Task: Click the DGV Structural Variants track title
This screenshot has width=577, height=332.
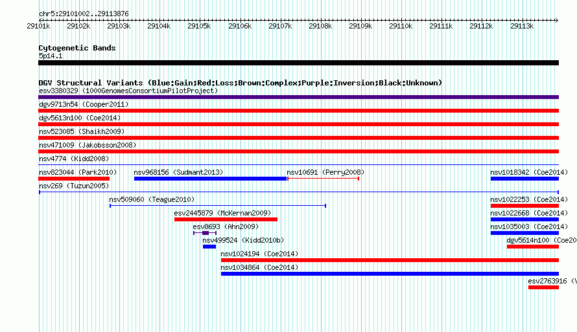Action: point(241,83)
